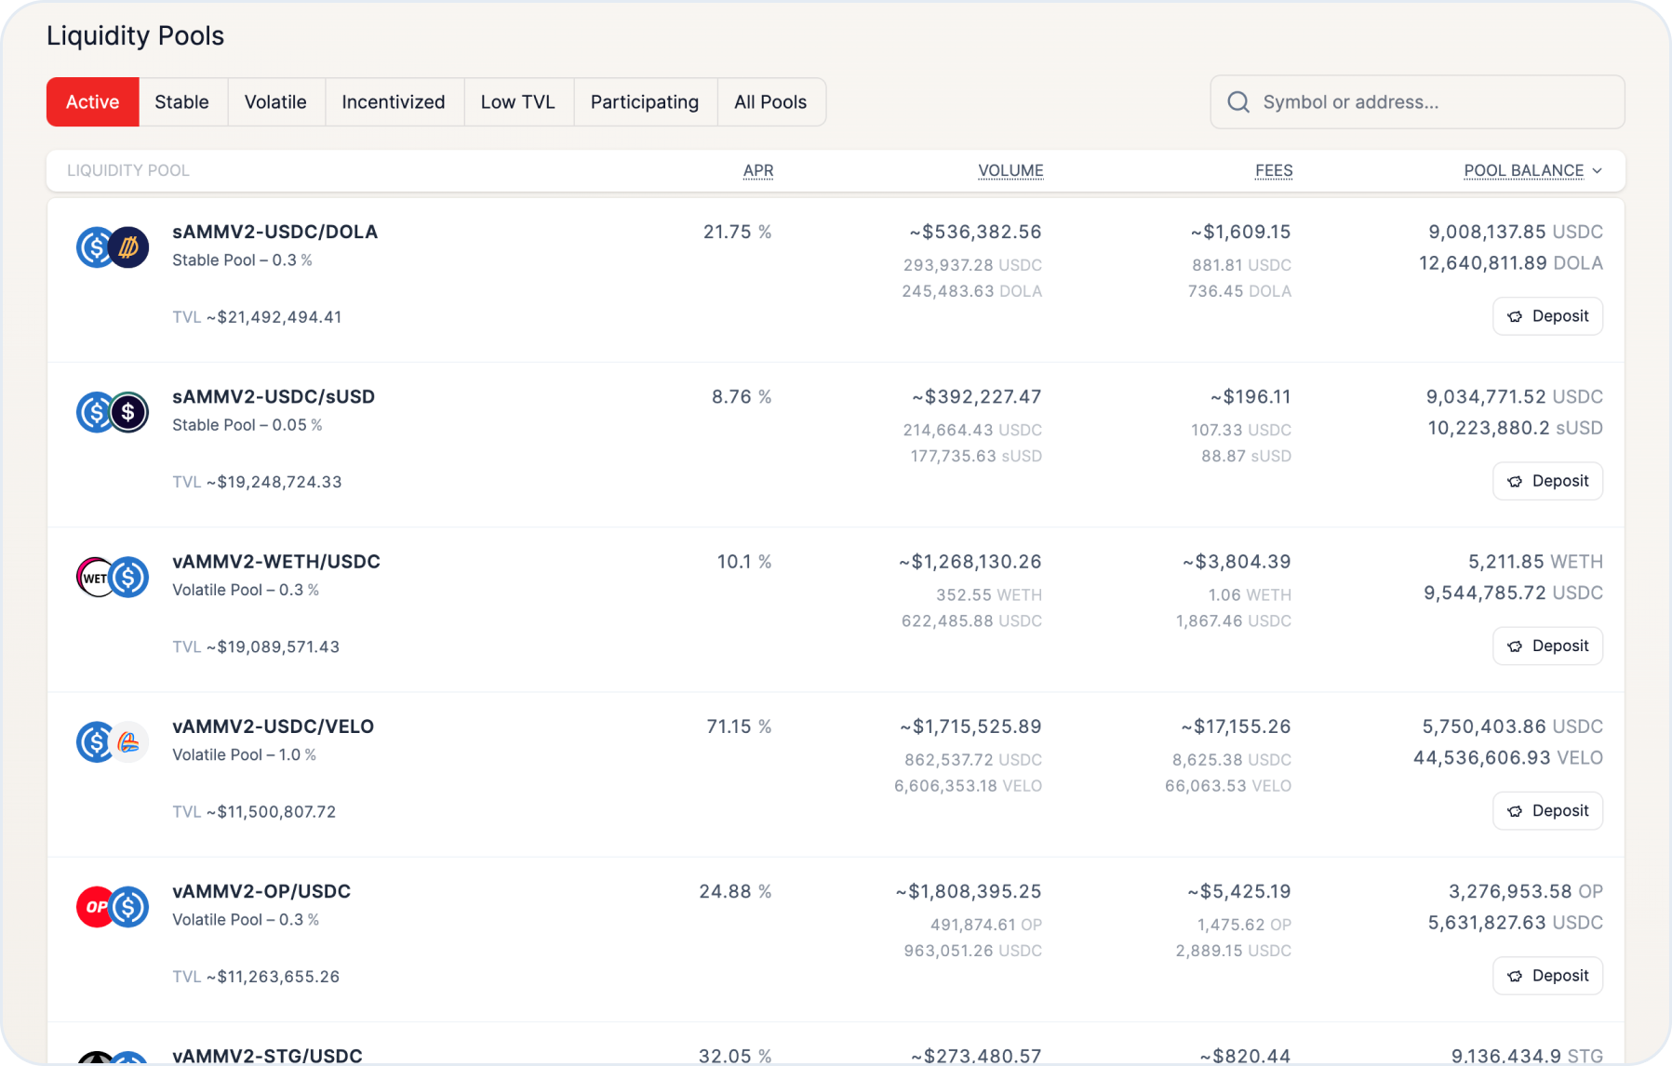1672x1066 pixels.
Task: Deposit into sAMMV2-USDC/sUSD pool
Action: click(x=1548, y=481)
